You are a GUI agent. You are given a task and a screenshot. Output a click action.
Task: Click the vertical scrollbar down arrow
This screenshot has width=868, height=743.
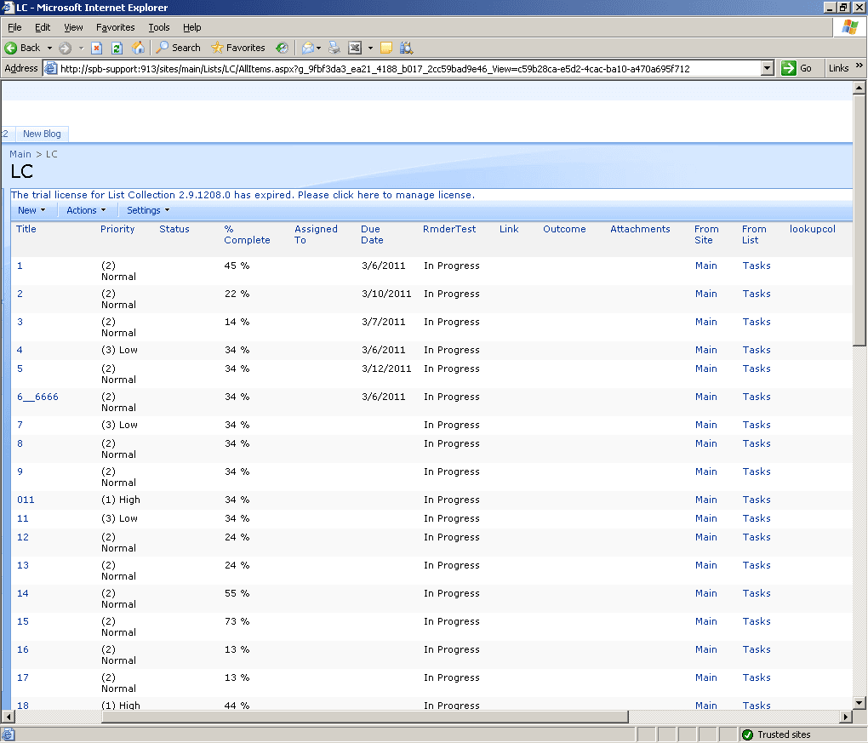tap(859, 703)
